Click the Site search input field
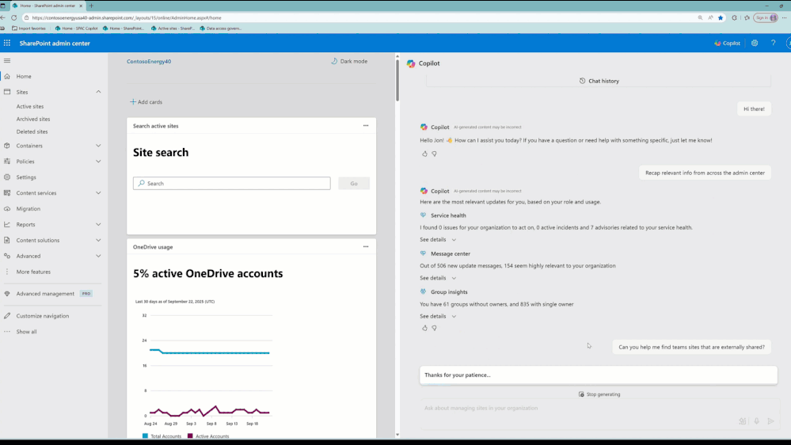Viewport: 791px width, 445px height. coord(231,184)
